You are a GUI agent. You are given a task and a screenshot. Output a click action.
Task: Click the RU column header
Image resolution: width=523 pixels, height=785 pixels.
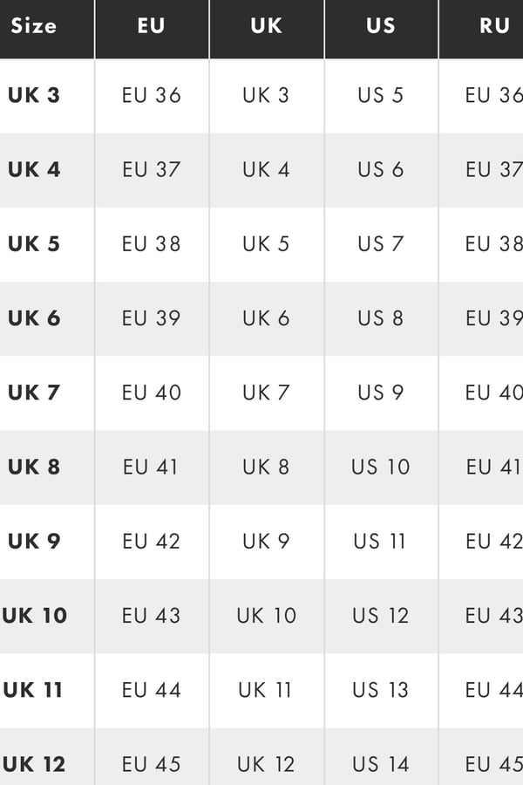click(x=494, y=26)
